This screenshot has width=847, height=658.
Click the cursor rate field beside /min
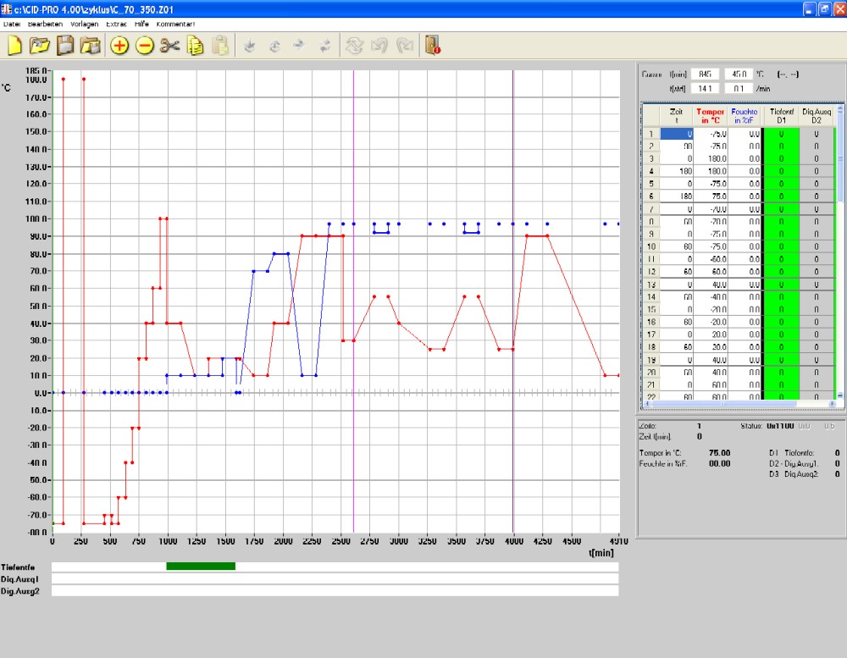pos(739,89)
